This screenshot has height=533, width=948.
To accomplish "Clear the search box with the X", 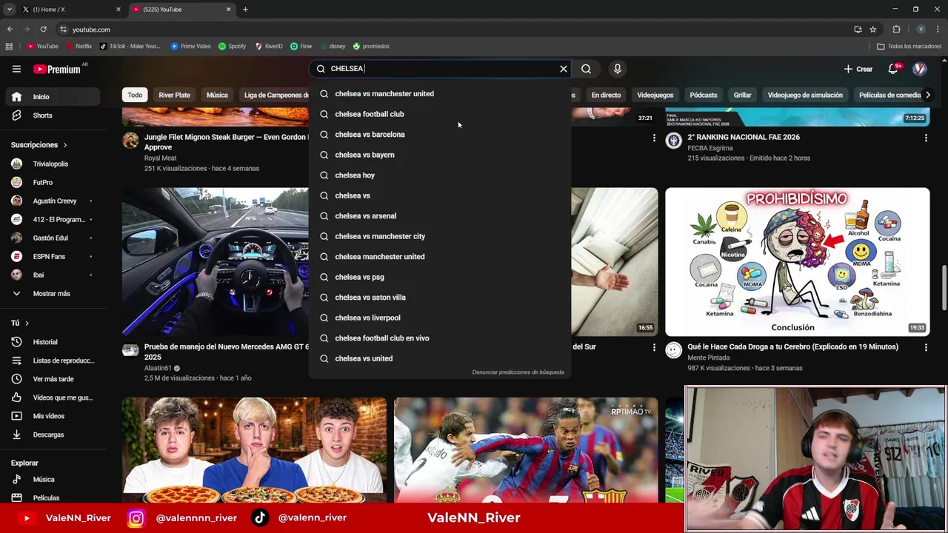I will 564,69.
